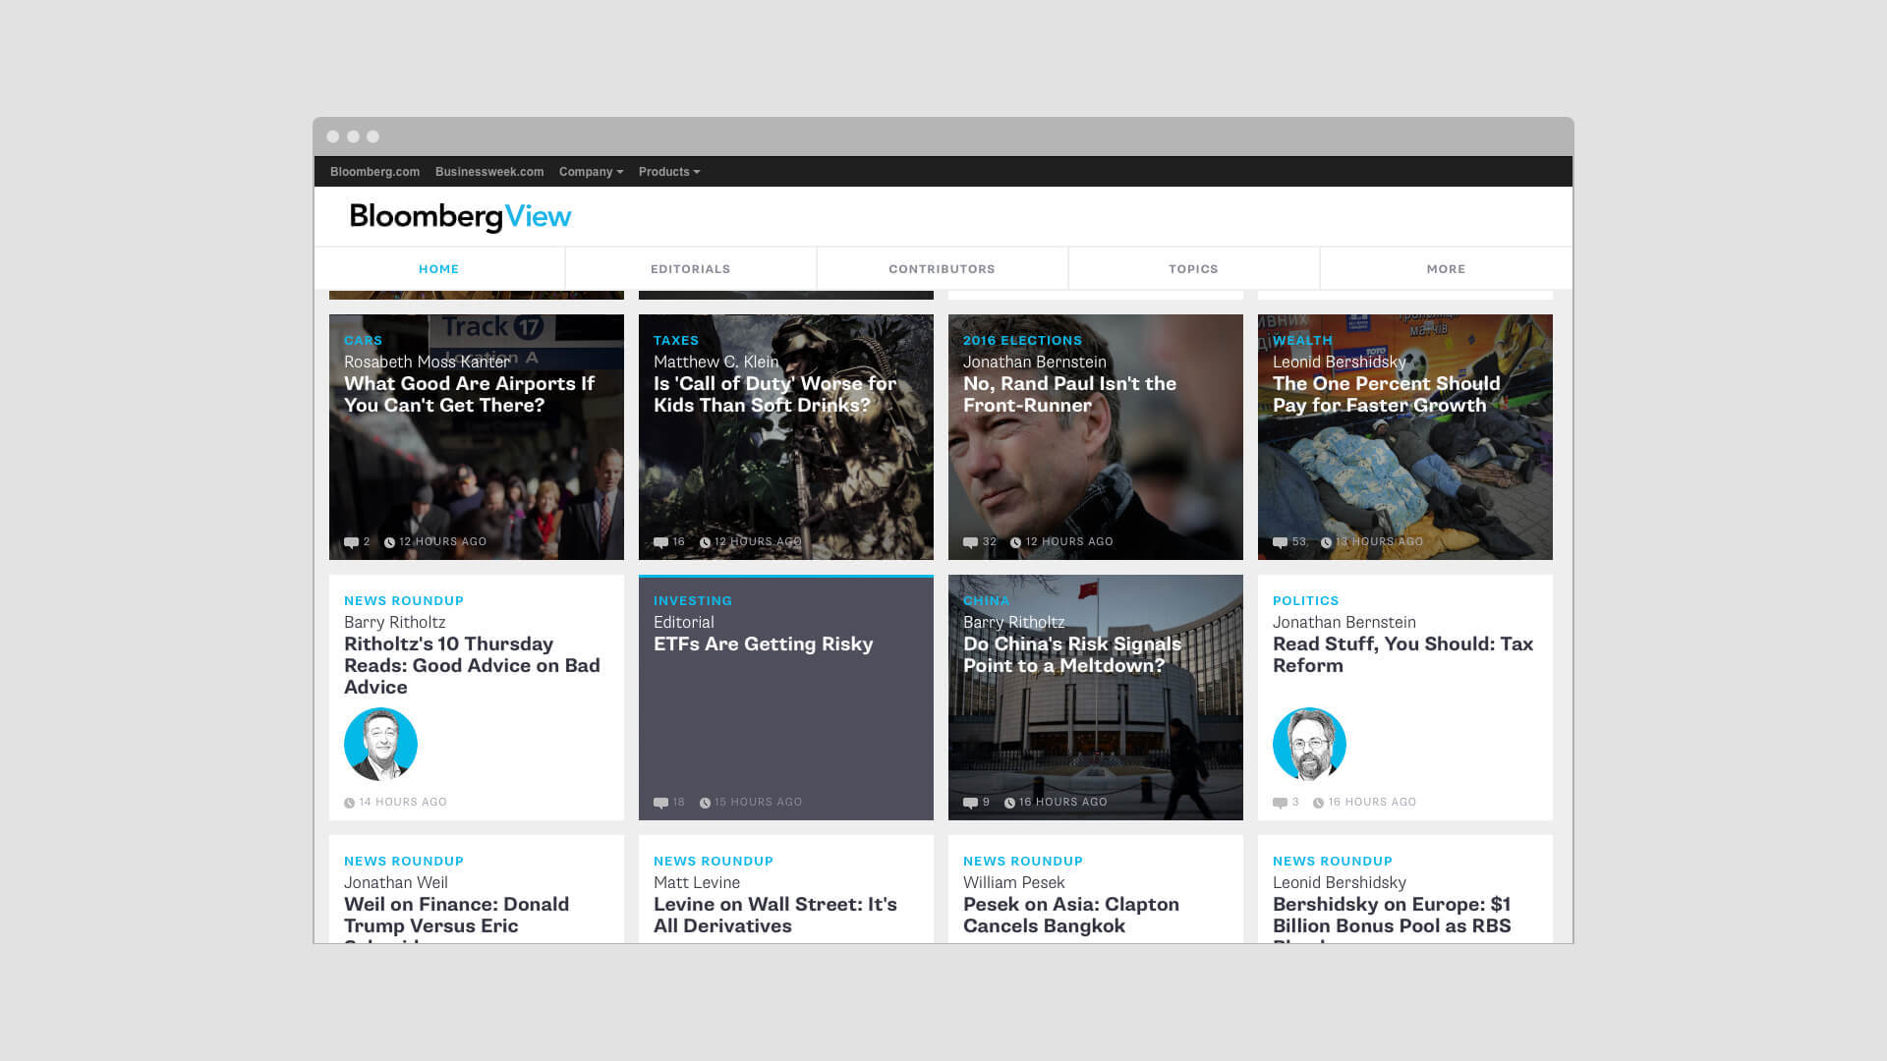Image resolution: width=1887 pixels, height=1061 pixels.
Task: Open 'Weil on Finance' headline
Action: [x=456, y=919]
